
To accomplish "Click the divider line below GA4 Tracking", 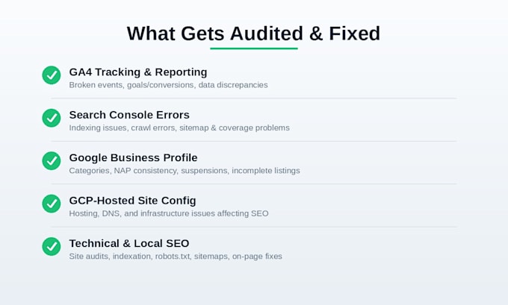I will coord(254,98).
